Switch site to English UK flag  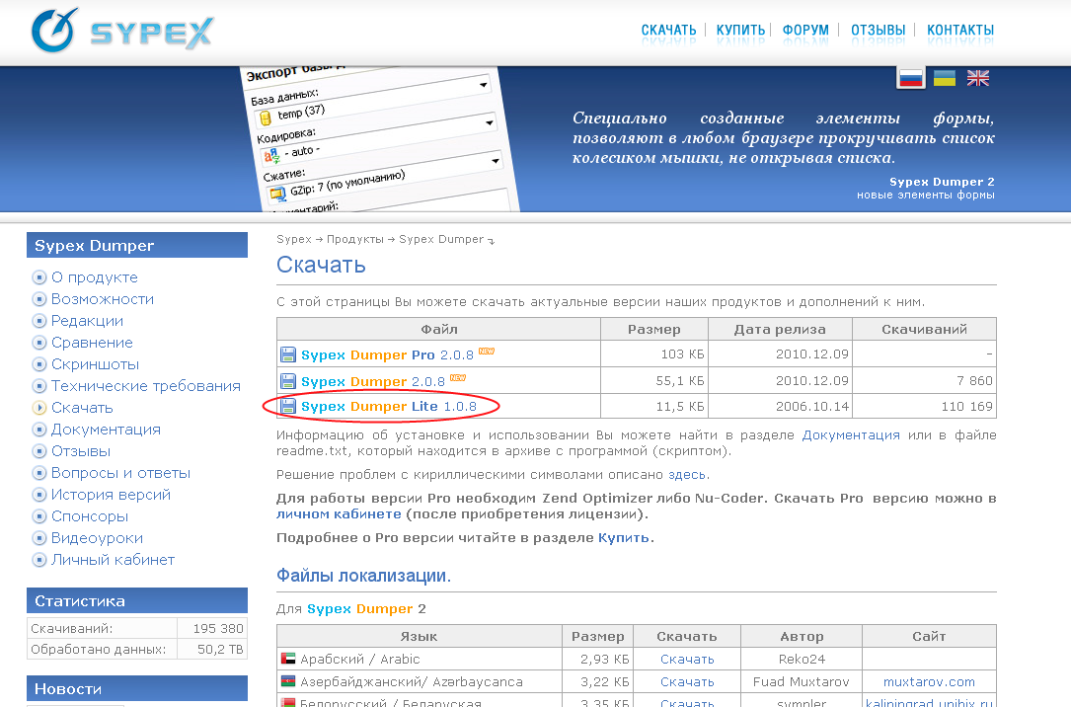point(978,78)
